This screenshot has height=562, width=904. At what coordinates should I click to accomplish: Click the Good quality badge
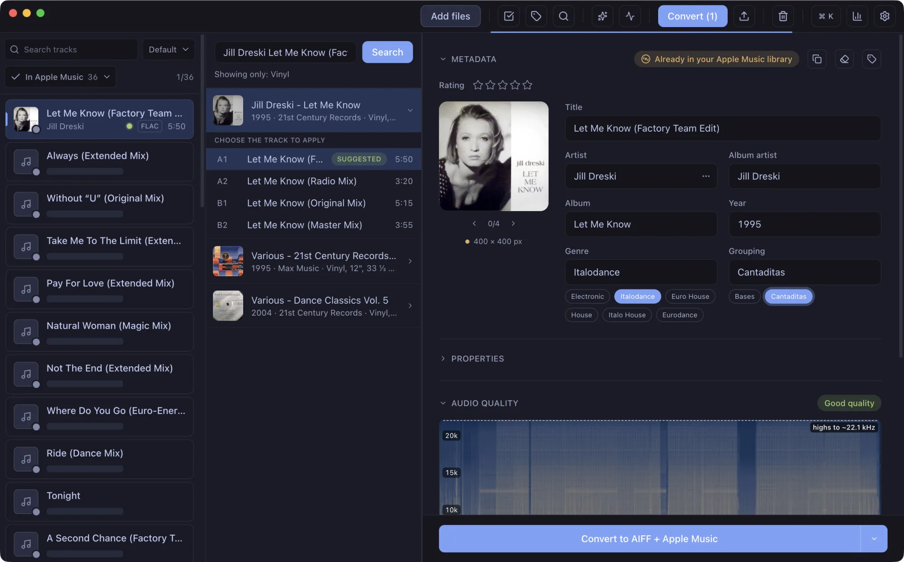pyautogui.click(x=849, y=403)
